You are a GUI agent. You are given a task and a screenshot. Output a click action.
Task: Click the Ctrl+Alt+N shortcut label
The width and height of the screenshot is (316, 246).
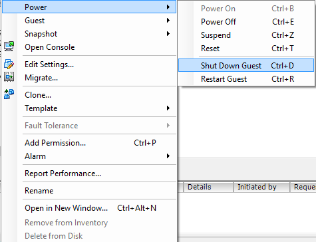coord(136,208)
